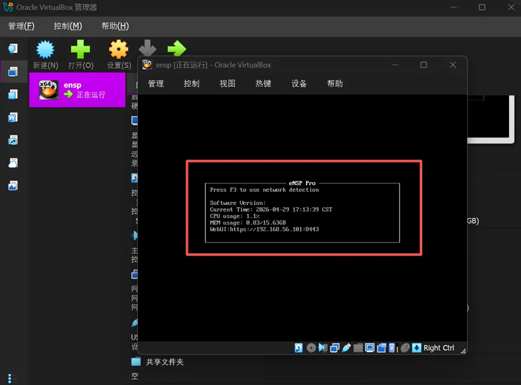
Task: Open the 管理(F) menu in manager
Action: pos(21,26)
